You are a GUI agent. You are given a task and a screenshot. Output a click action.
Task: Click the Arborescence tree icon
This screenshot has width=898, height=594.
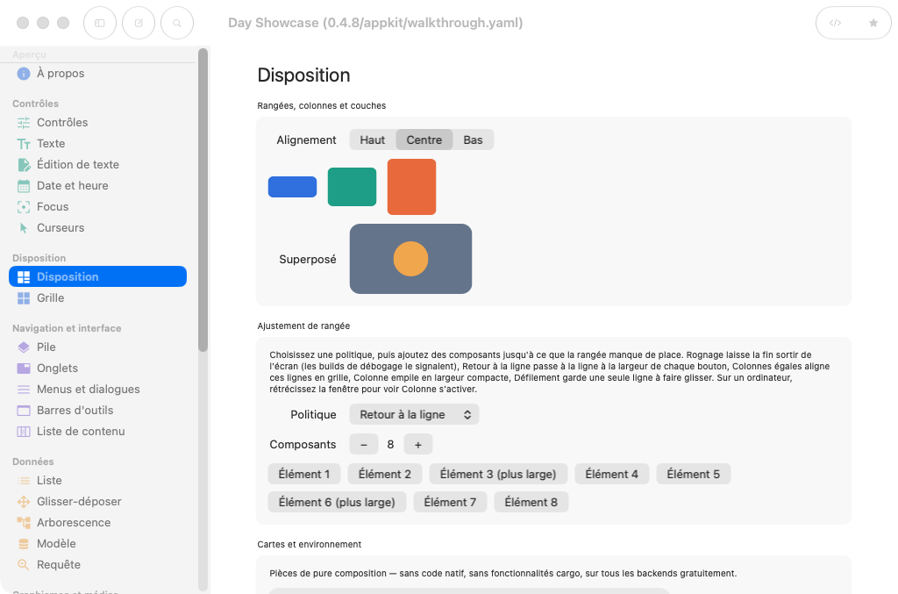(x=24, y=522)
